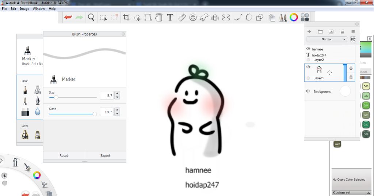Increase brush Size with up arrow

coord(117,94)
